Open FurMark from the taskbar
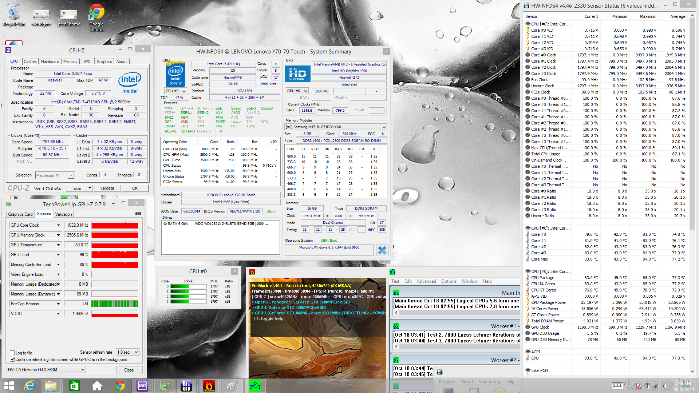This screenshot has height=393, width=699. [209, 385]
